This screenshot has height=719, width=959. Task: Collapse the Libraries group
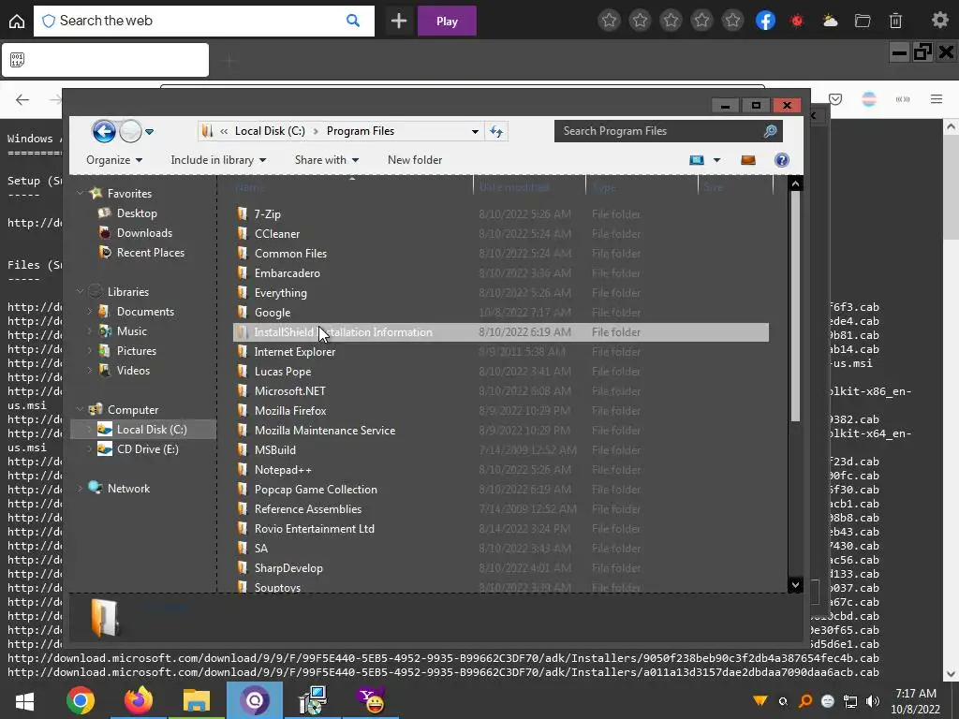81,292
